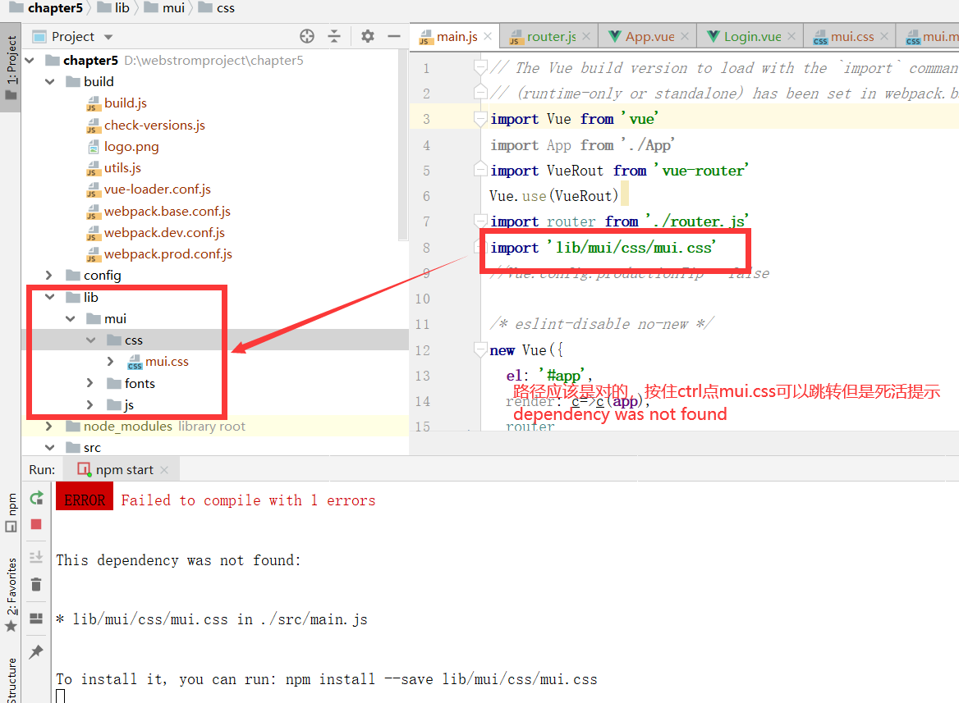Pin the run tab with pin icon

pyautogui.click(x=36, y=651)
